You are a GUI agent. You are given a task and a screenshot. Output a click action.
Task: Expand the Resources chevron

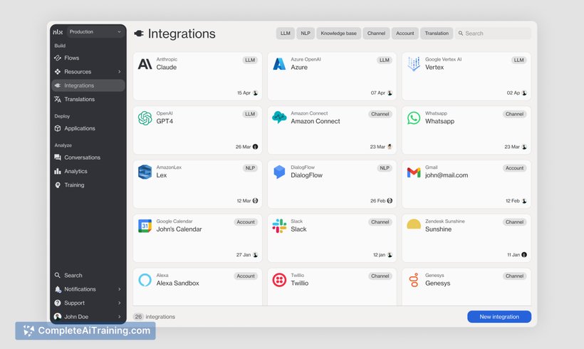click(x=119, y=71)
